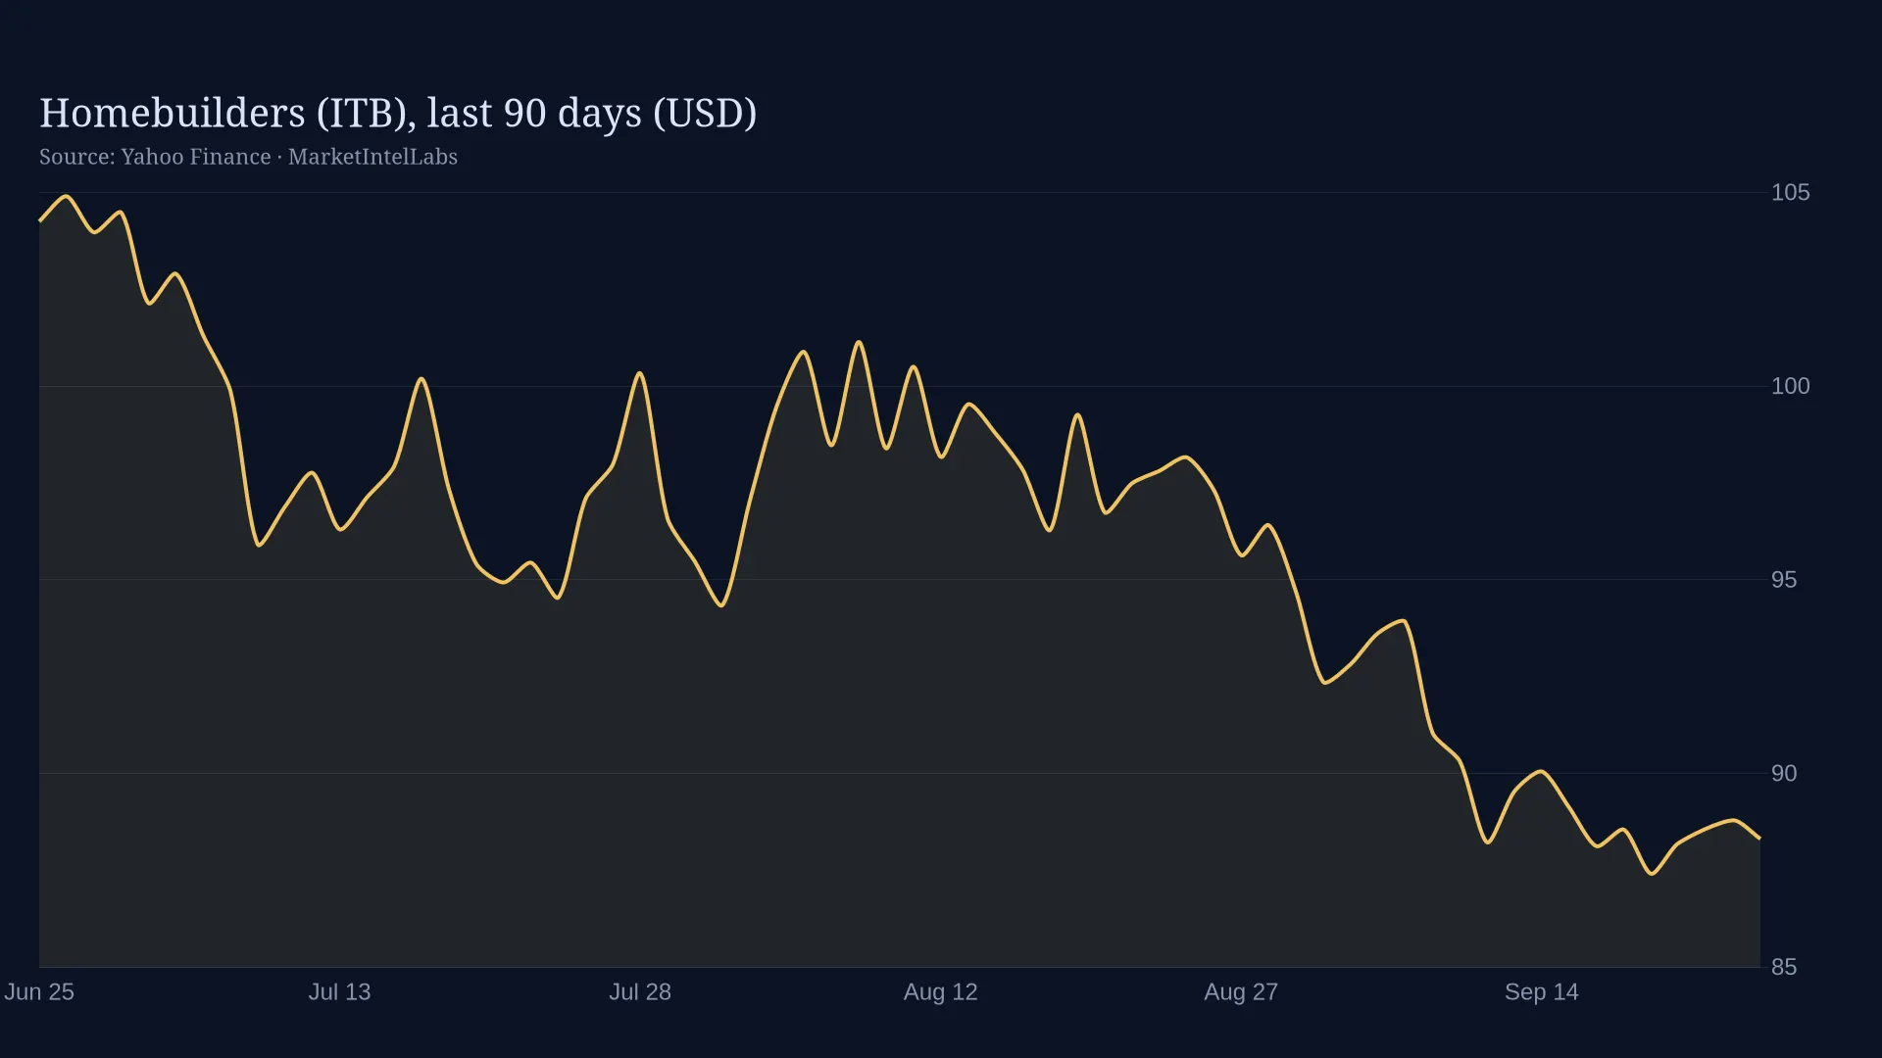Click the x-axis date label Aug 12
Viewport: 1882px width, 1058px height.
pyautogui.click(x=941, y=991)
